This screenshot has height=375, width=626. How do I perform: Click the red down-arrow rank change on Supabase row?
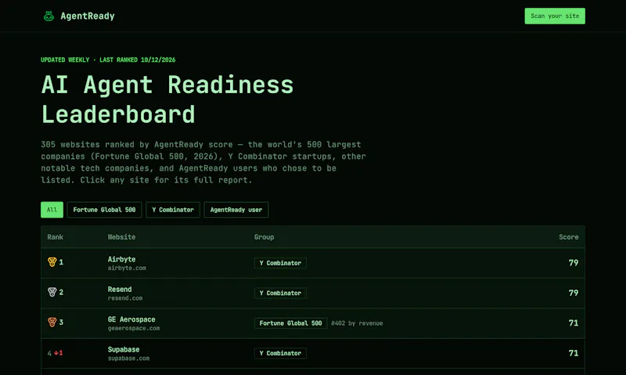point(58,353)
